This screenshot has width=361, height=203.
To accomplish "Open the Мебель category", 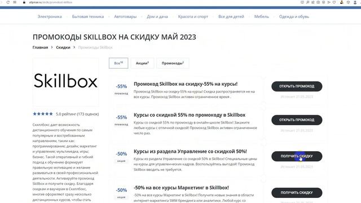I will tap(262, 16).
